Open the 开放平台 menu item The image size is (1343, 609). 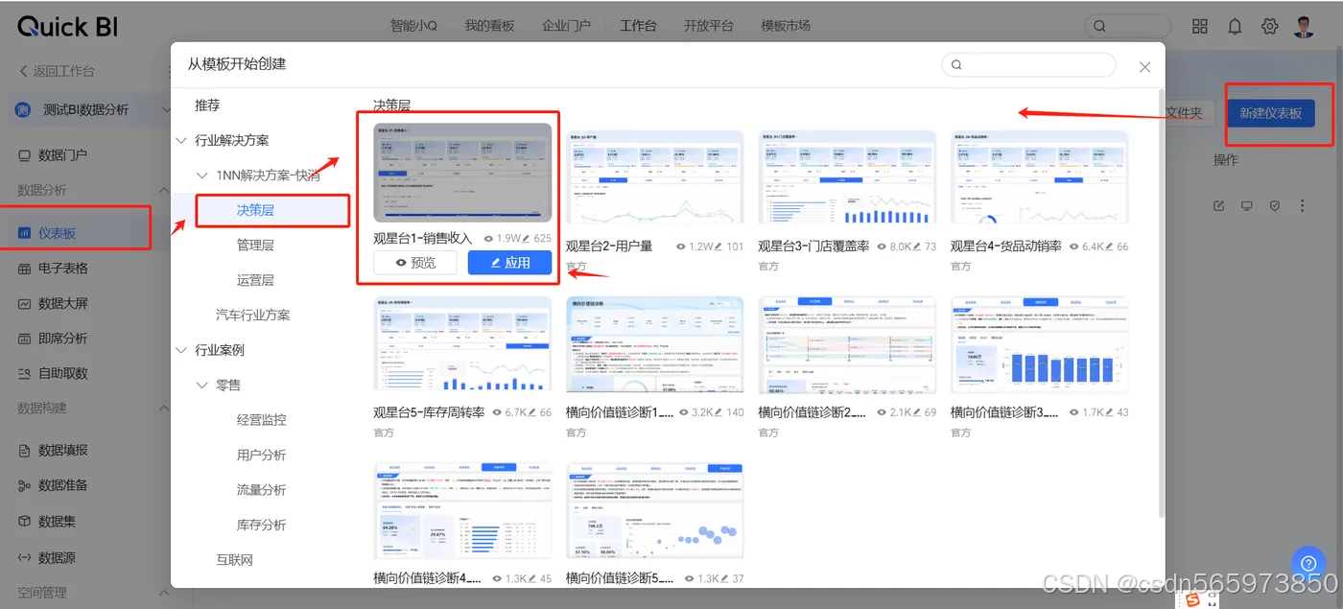click(709, 25)
